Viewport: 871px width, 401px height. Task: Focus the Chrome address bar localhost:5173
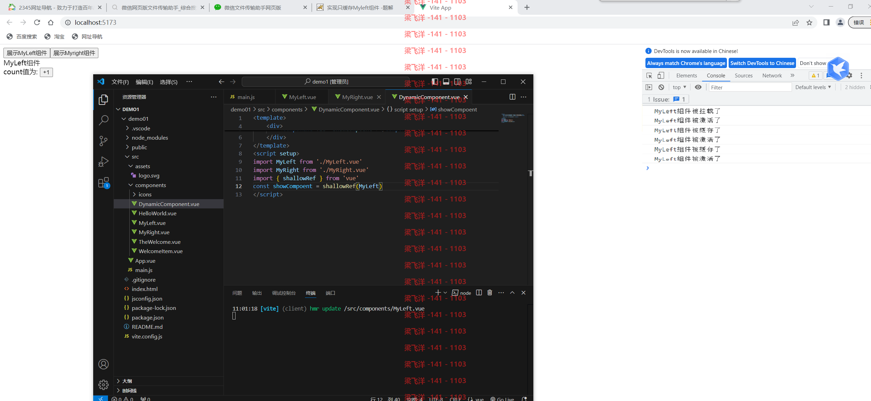pos(96,22)
